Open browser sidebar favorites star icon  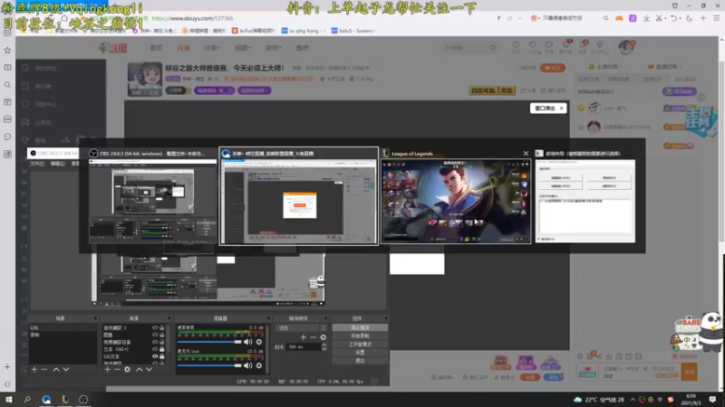pyautogui.click(x=7, y=50)
